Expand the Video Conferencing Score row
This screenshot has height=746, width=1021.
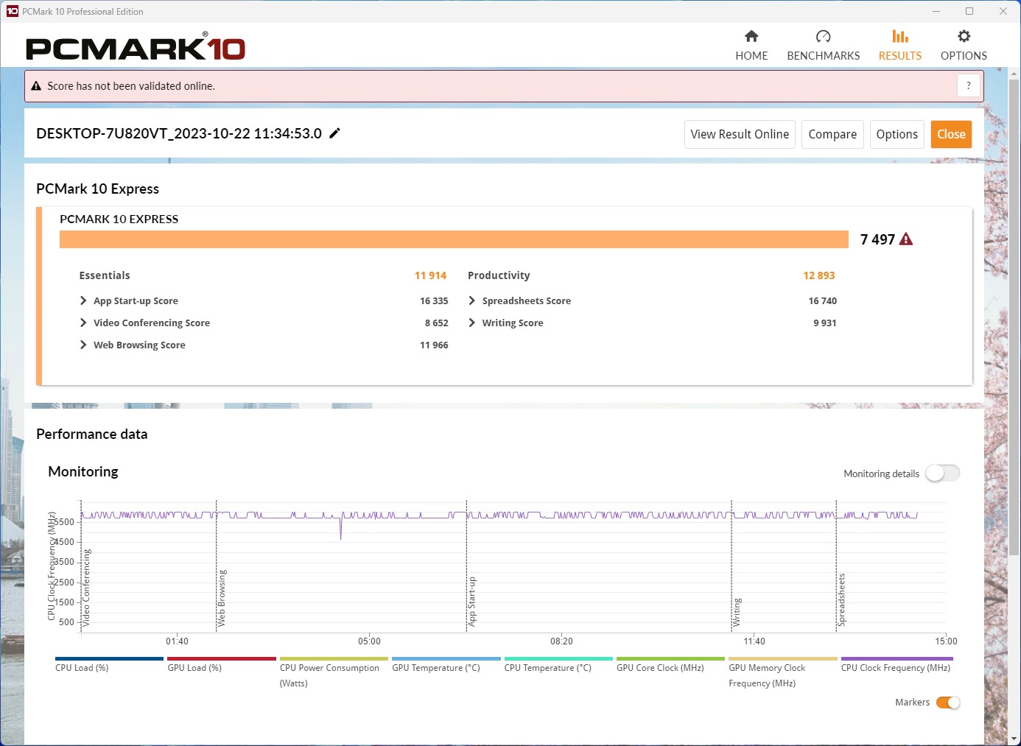tap(83, 323)
